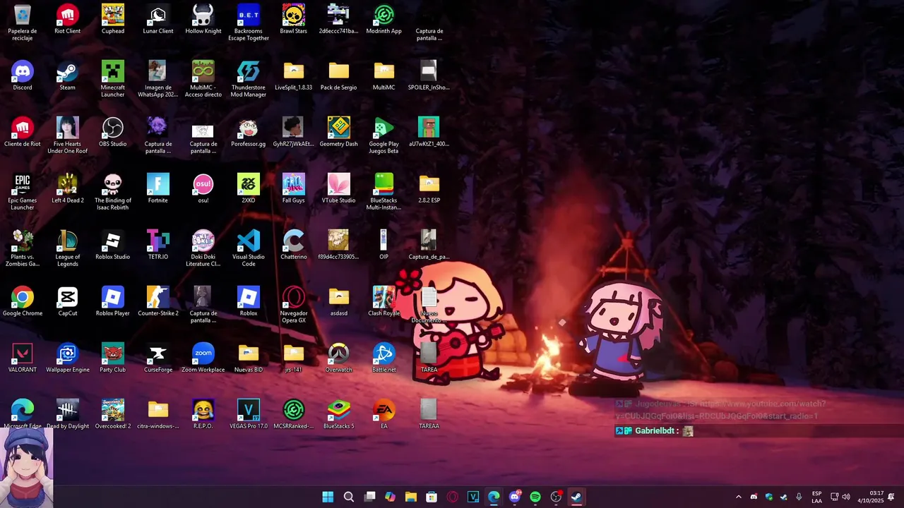904x508 pixels.
Task: Show hidden system tray icons
Action: (x=739, y=497)
